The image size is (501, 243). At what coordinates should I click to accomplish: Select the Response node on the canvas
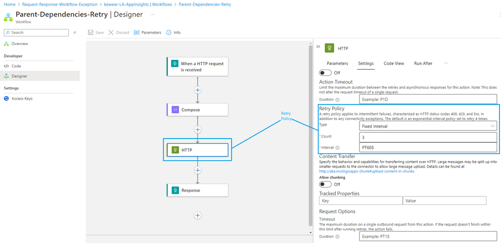[x=198, y=190]
